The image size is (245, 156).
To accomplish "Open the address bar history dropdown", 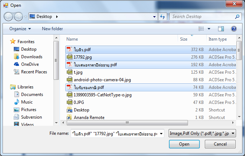I will (154, 17).
